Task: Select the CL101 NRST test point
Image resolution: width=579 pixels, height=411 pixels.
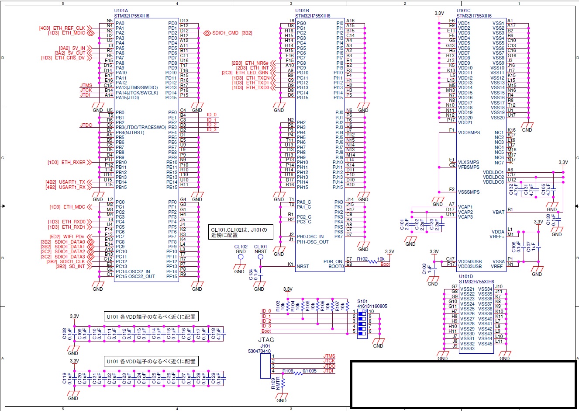Action: click(x=260, y=258)
